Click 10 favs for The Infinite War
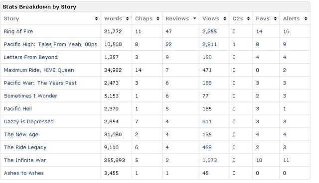319x183 pixels. tap(259, 160)
